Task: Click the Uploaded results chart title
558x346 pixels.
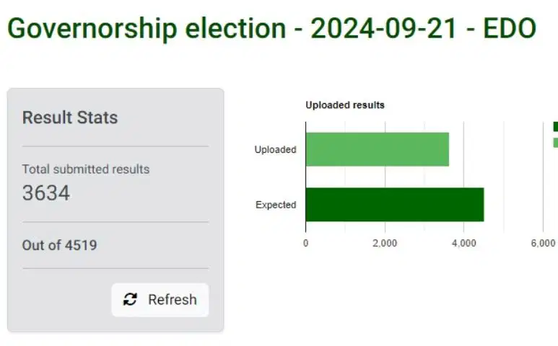Action: tap(345, 105)
